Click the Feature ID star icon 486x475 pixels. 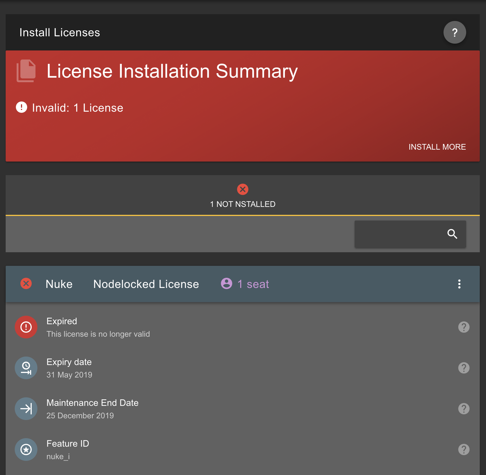[x=26, y=449]
